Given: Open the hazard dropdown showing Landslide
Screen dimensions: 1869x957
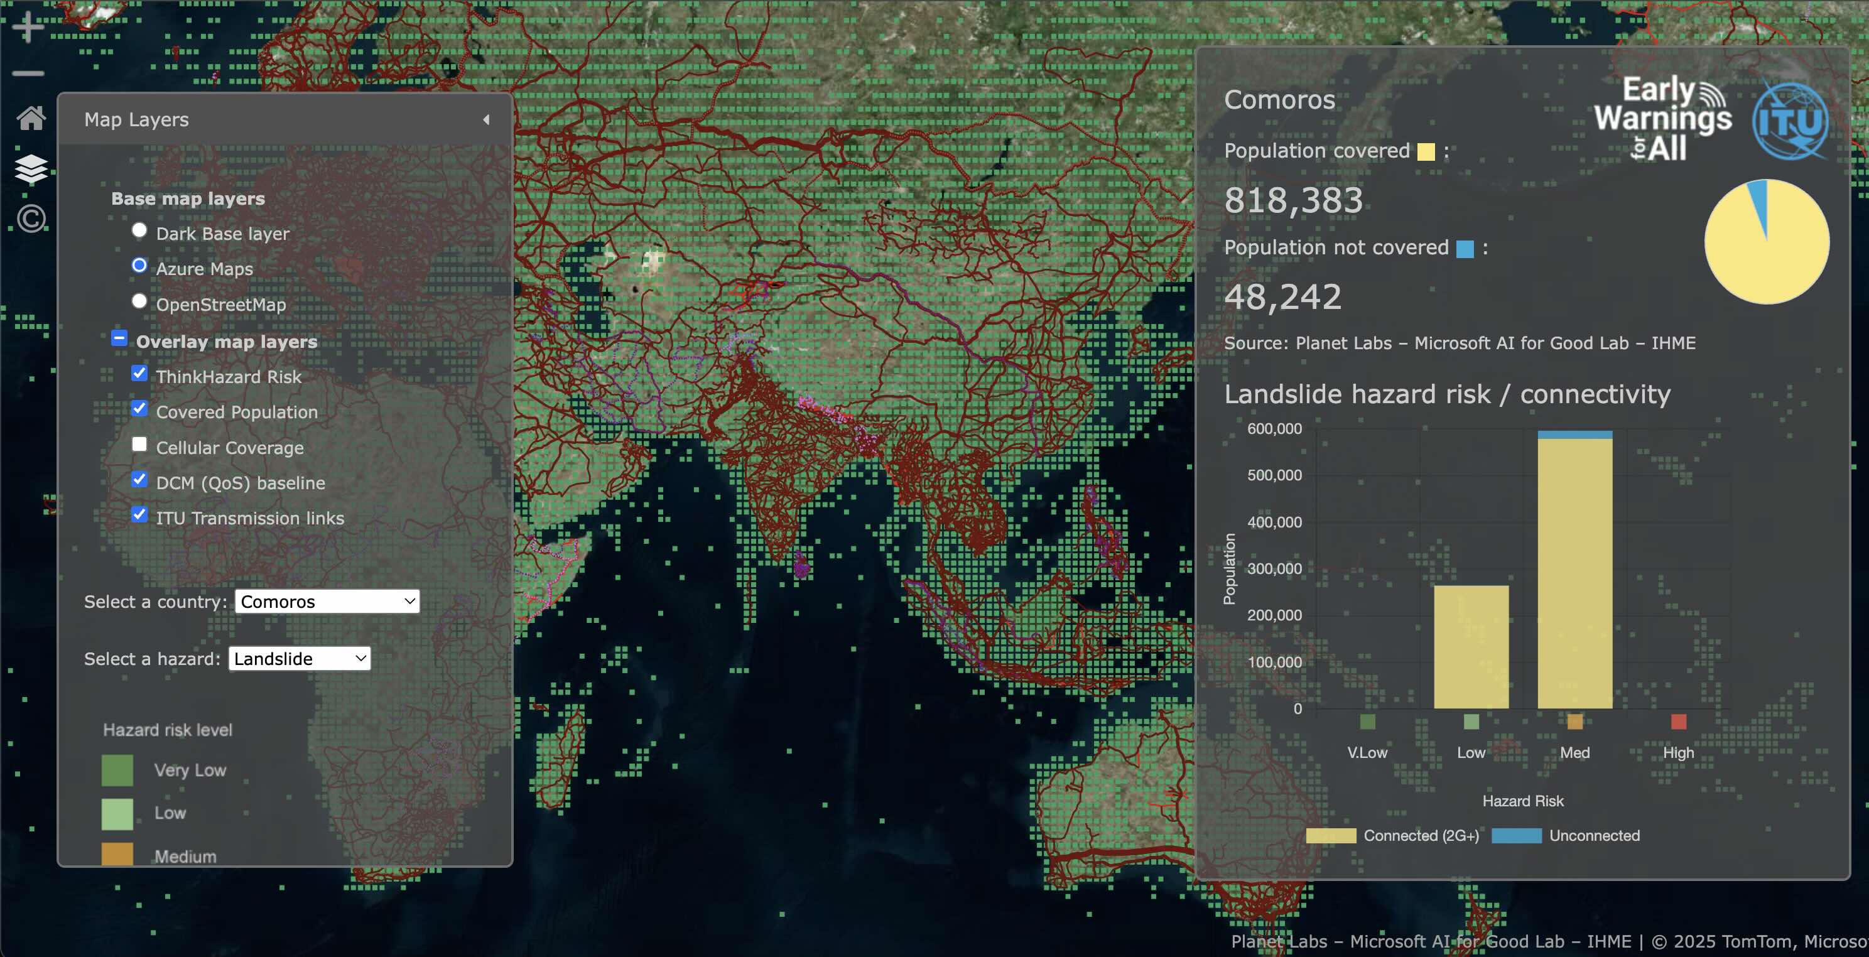Looking at the screenshot, I should point(300,659).
